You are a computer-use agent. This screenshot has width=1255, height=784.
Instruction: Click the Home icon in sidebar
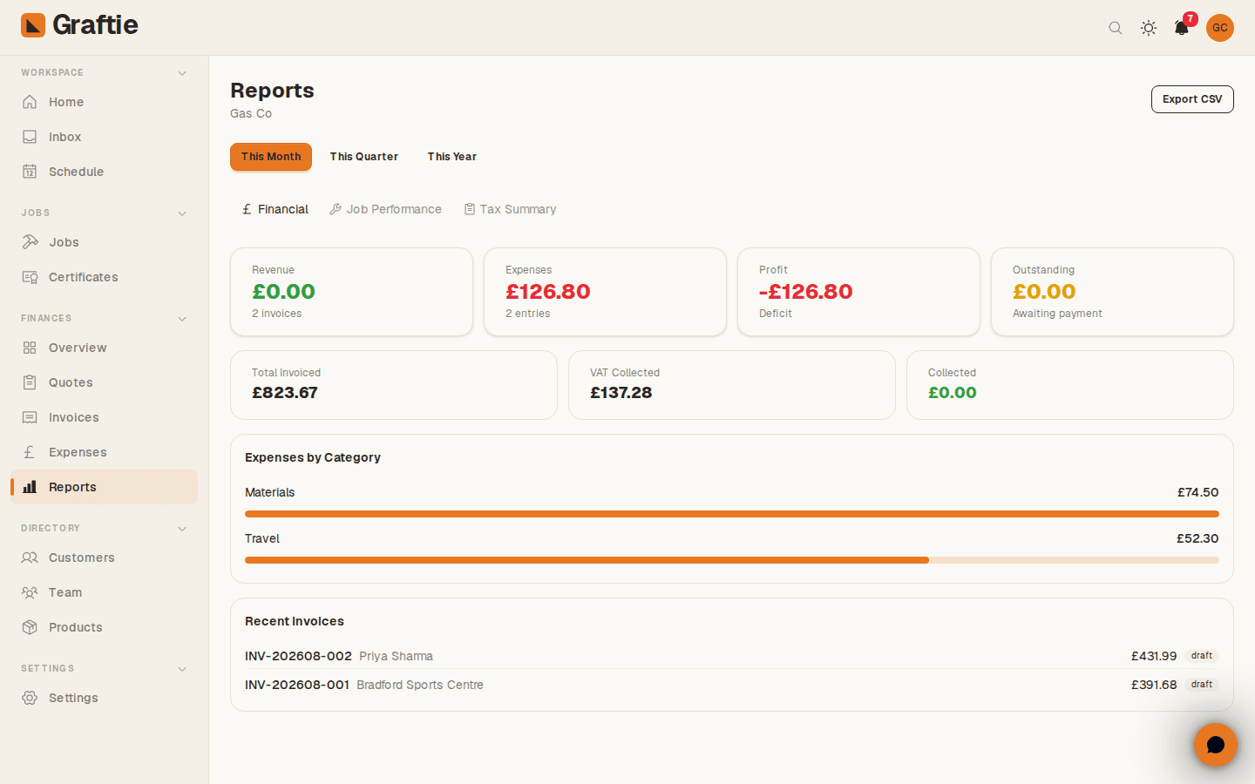pos(30,102)
